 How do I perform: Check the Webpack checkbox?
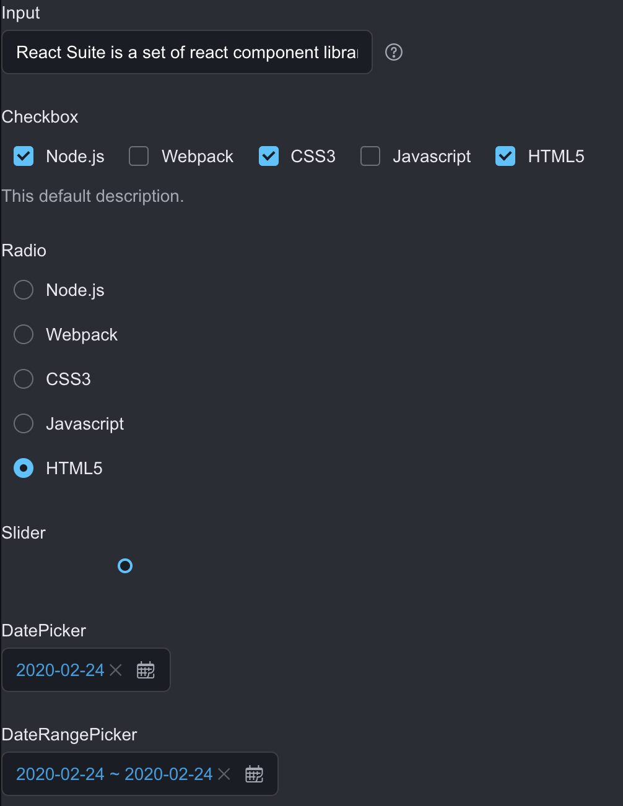(138, 156)
